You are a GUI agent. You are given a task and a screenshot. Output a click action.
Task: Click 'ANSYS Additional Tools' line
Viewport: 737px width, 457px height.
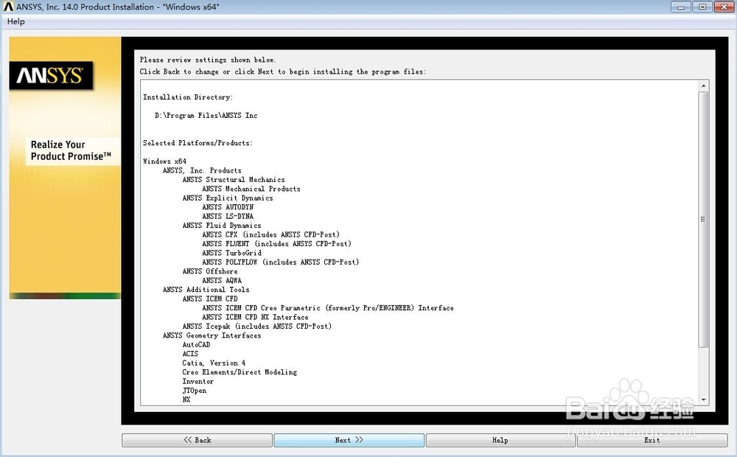[206, 290]
